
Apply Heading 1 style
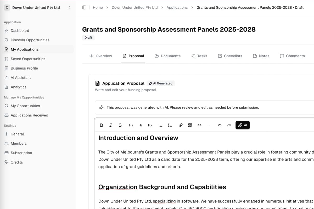coord(131,125)
